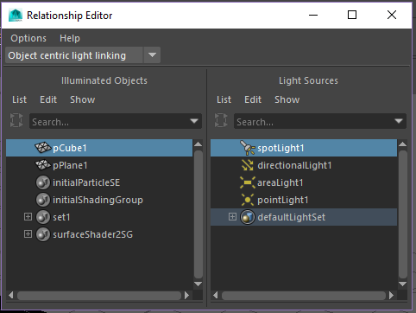Open Show menu under Light Sources

pos(287,99)
